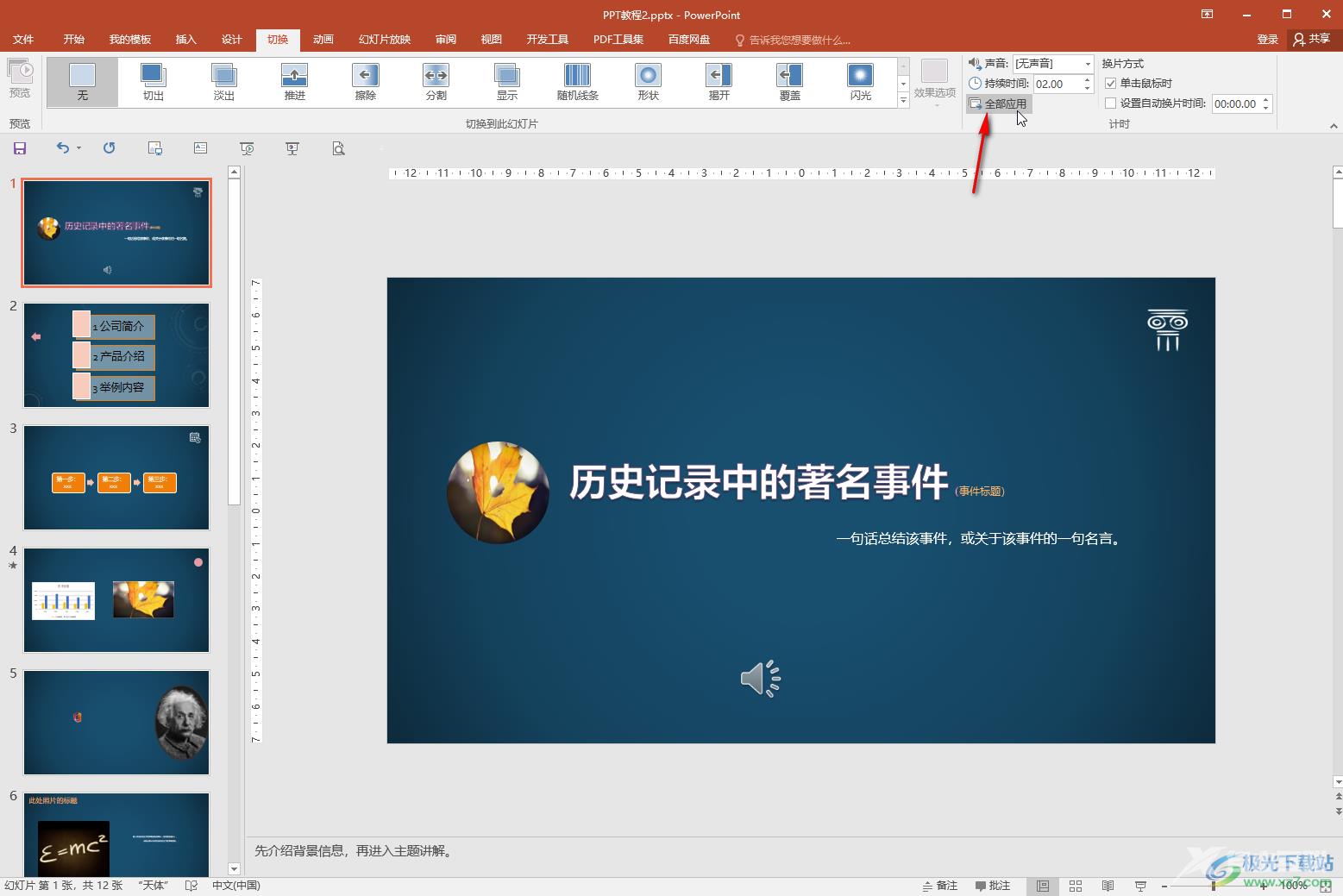Apply the 切出 transition effect
1343x896 pixels.
pos(154,82)
